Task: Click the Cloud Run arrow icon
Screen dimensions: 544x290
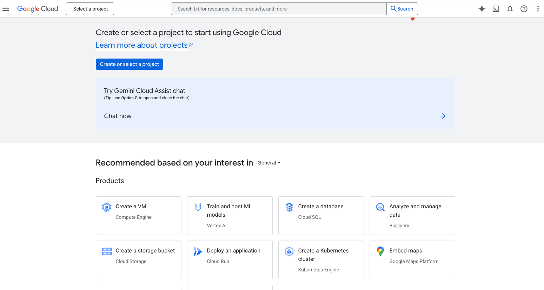Action: 198,251
